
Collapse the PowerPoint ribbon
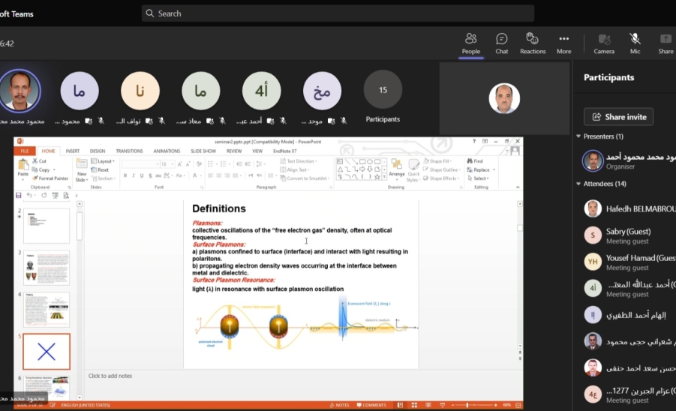(518, 187)
